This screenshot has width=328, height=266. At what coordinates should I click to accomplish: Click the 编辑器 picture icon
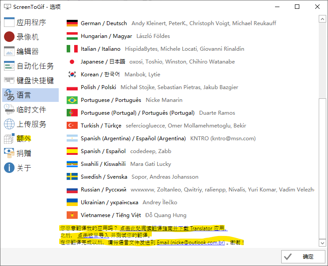click(9, 51)
